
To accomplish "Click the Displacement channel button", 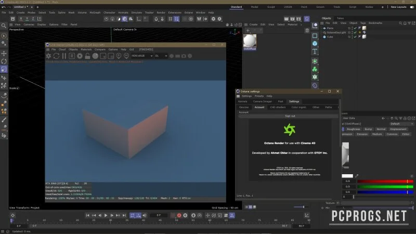I will tap(398, 129).
